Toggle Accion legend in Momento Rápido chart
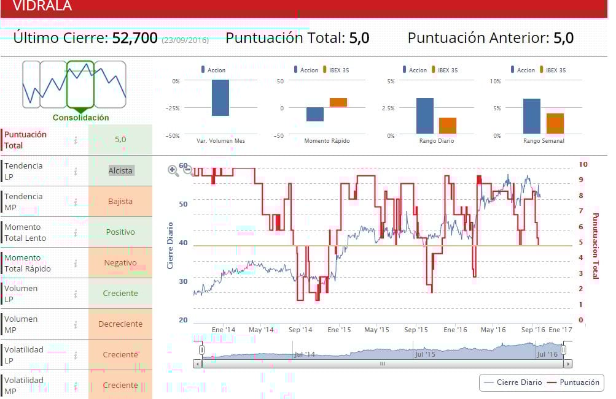616x399 pixels. 306,70
